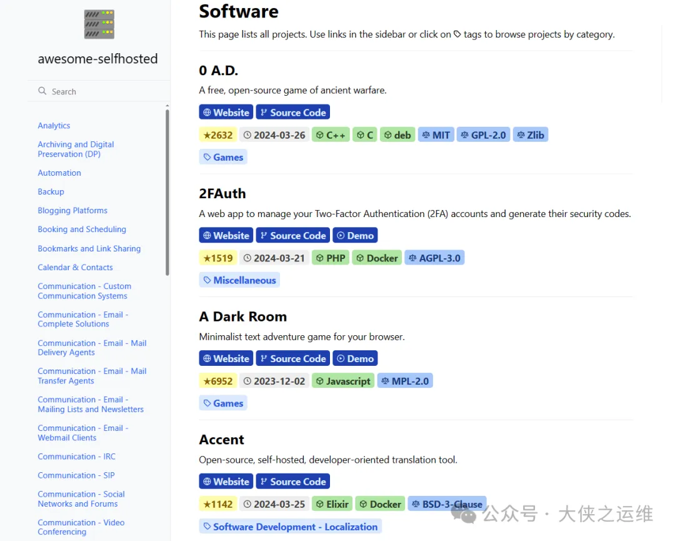Open the Analytics category
Viewport: 675px width, 541px height.
point(54,125)
